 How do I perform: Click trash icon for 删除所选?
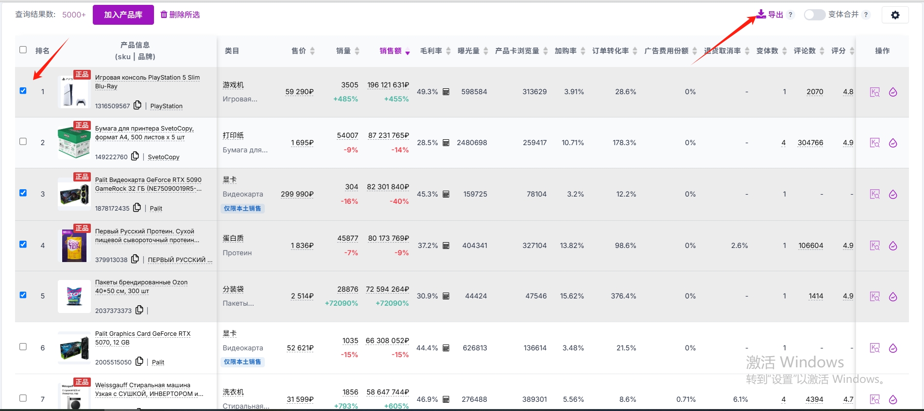(x=164, y=15)
